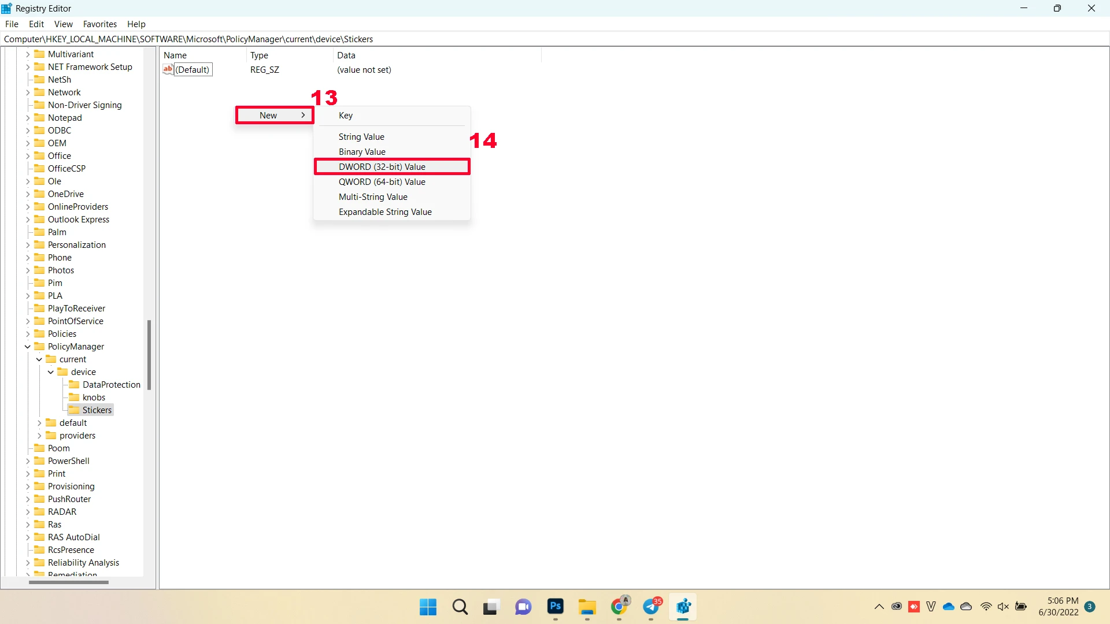Select the Outlook Express key
Screen dimensions: 1110x624
pos(79,219)
